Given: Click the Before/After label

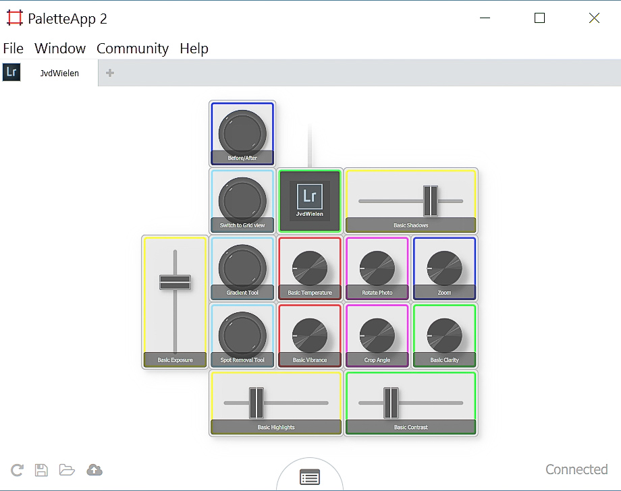Looking at the screenshot, I should pyautogui.click(x=242, y=158).
